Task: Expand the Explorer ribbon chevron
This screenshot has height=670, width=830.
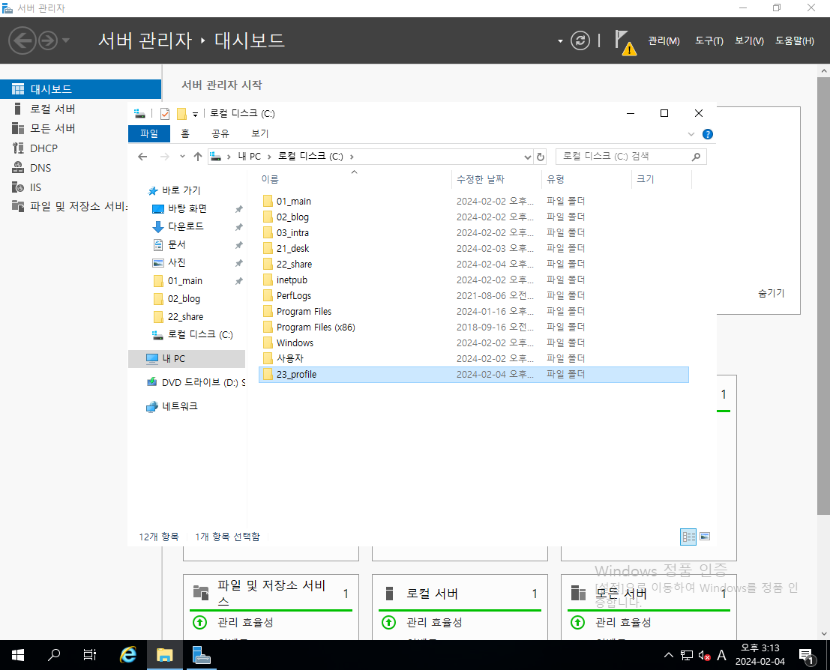Action: [x=691, y=134]
